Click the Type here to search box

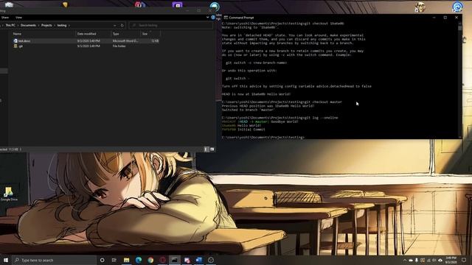[54, 260]
